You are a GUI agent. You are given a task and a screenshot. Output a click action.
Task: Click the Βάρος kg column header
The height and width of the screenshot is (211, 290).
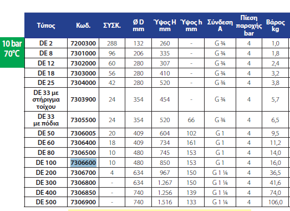tap(275, 26)
